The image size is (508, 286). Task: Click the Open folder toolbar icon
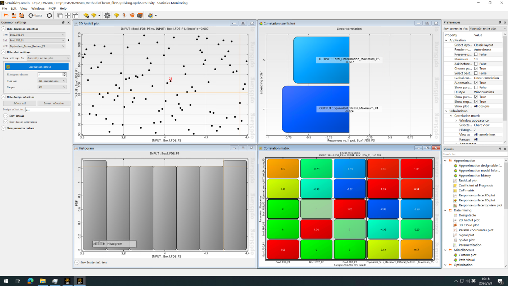(x=6, y=15)
